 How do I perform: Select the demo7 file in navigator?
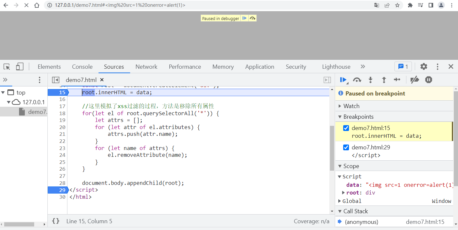click(33, 112)
